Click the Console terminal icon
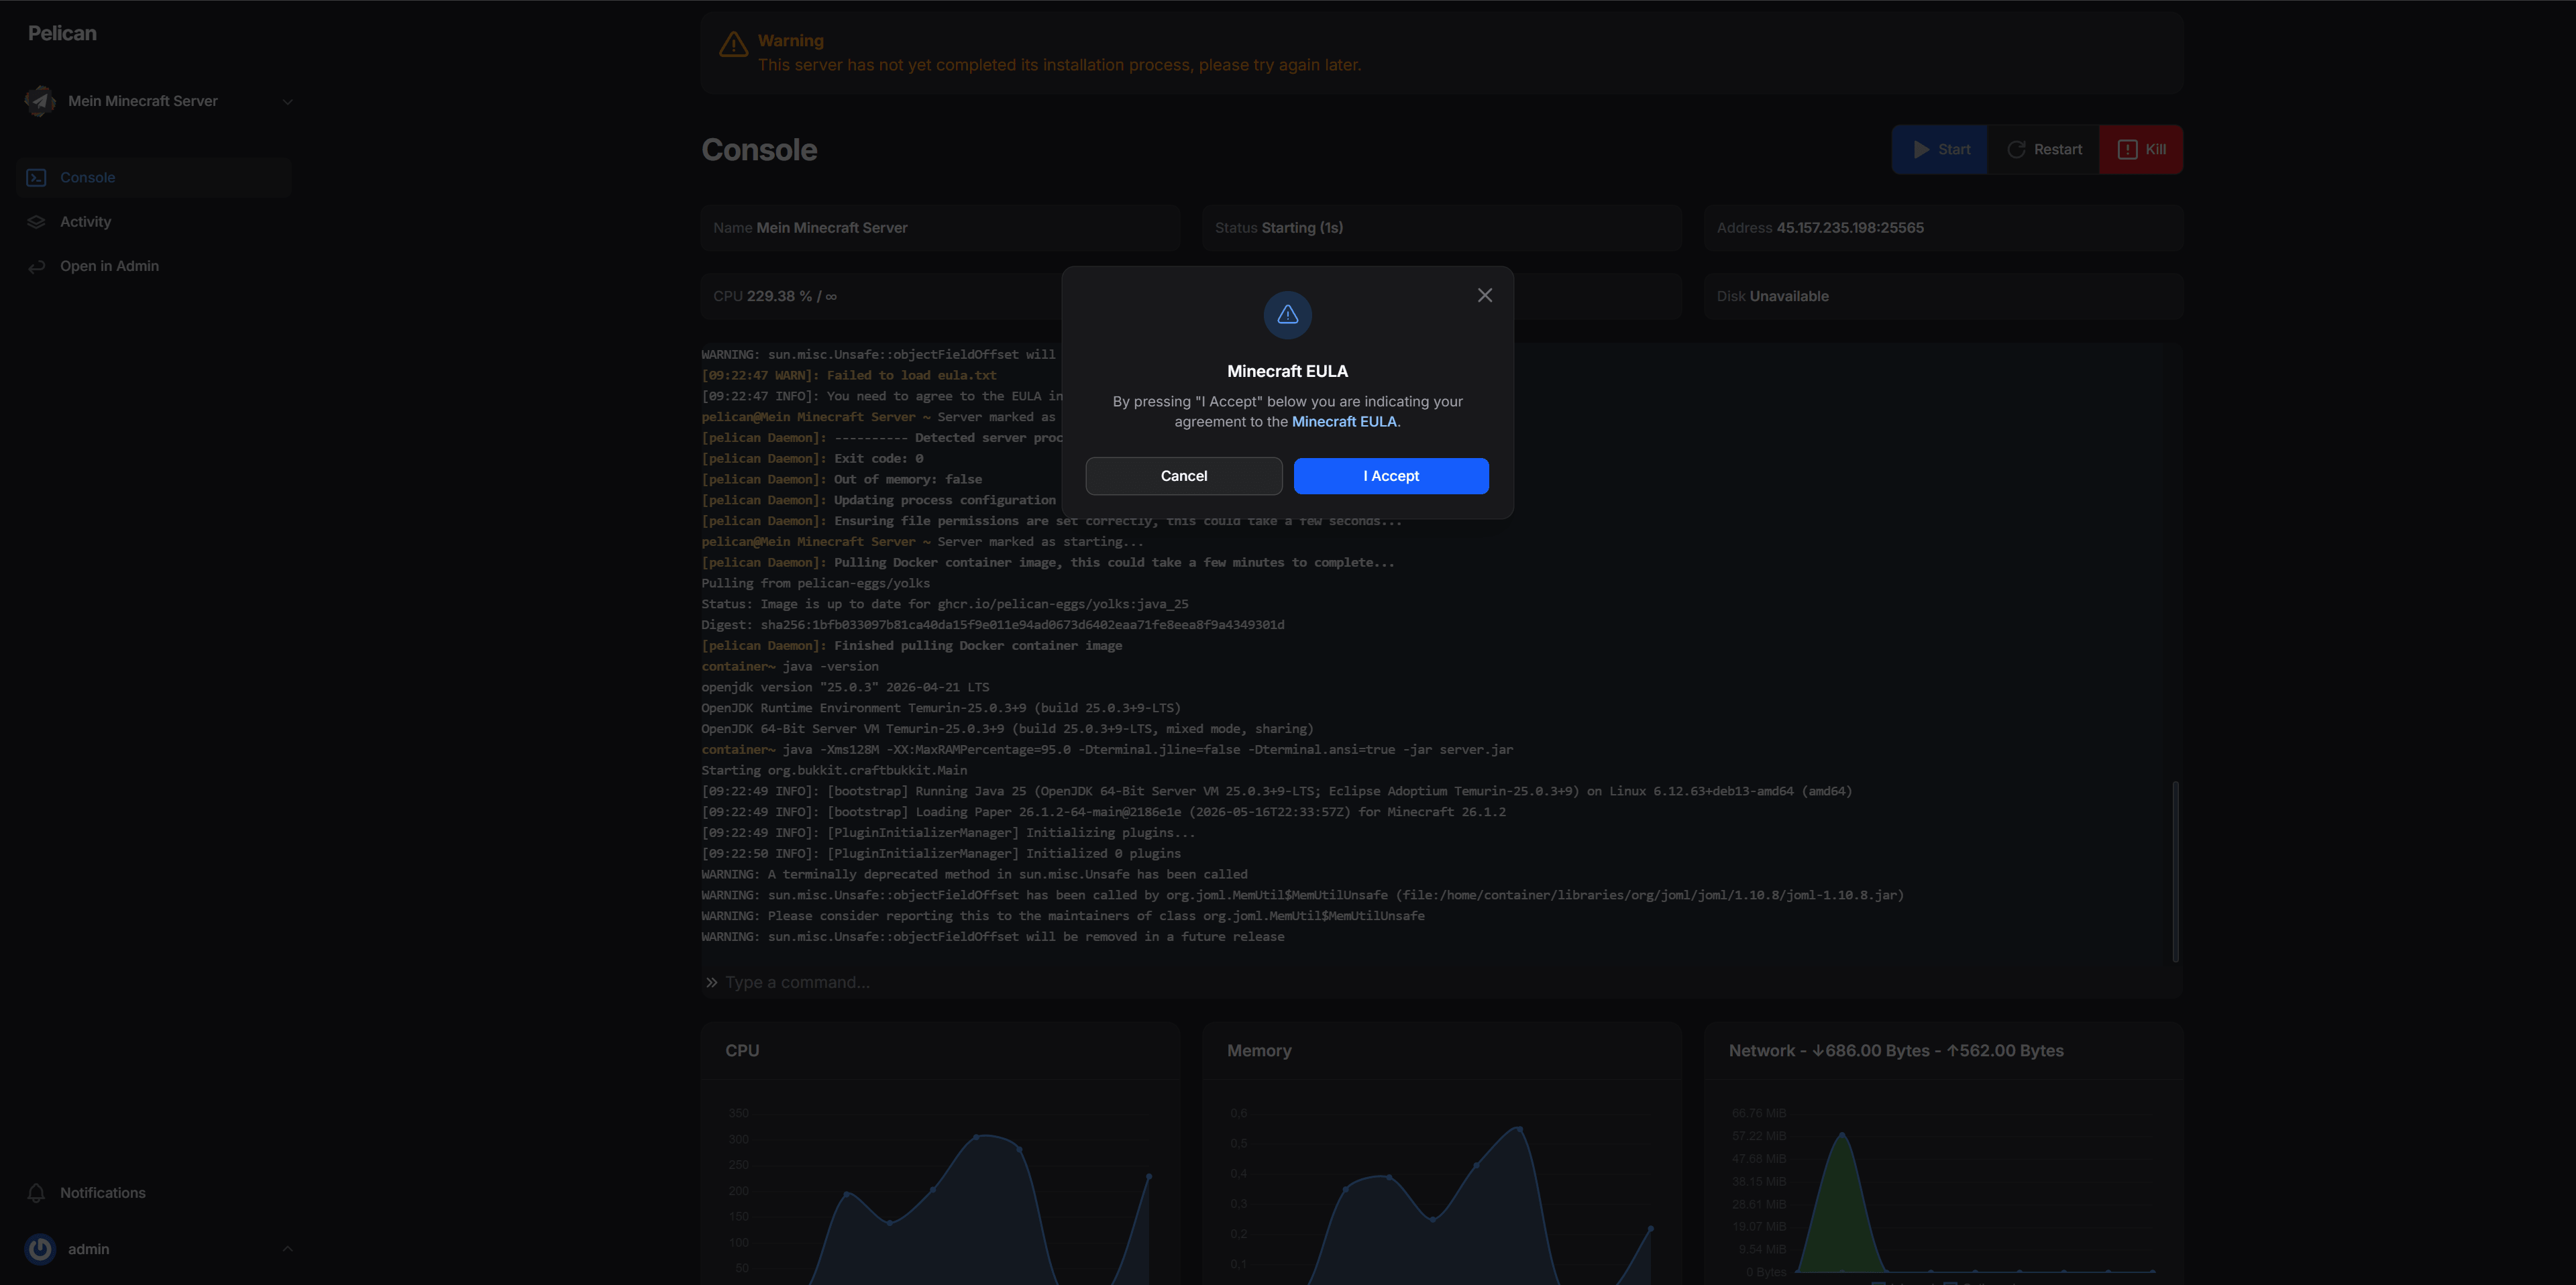The width and height of the screenshot is (2576, 1285). tap(36, 178)
